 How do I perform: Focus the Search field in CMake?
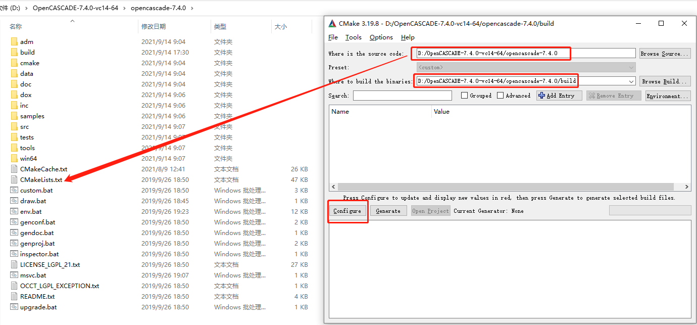(x=403, y=96)
